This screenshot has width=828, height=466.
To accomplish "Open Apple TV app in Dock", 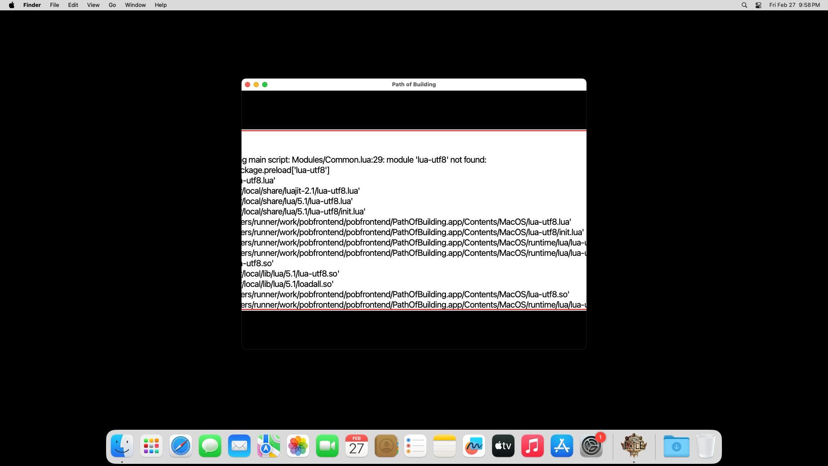I will click(503, 446).
